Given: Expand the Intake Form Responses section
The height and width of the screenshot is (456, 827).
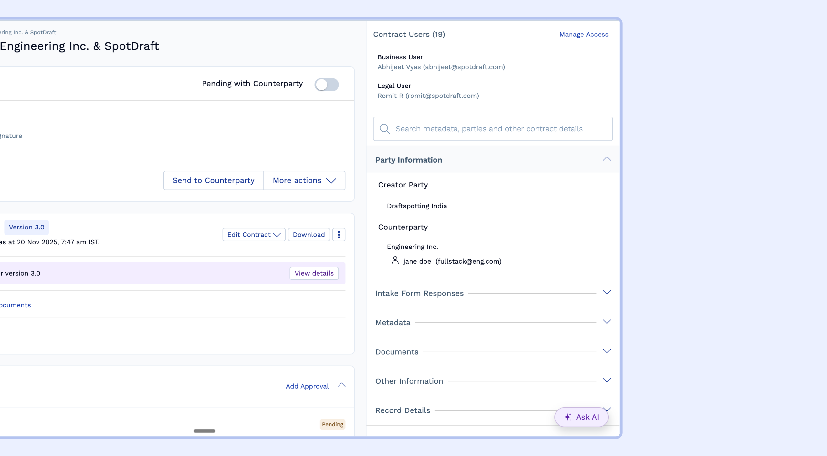Looking at the screenshot, I should [607, 293].
